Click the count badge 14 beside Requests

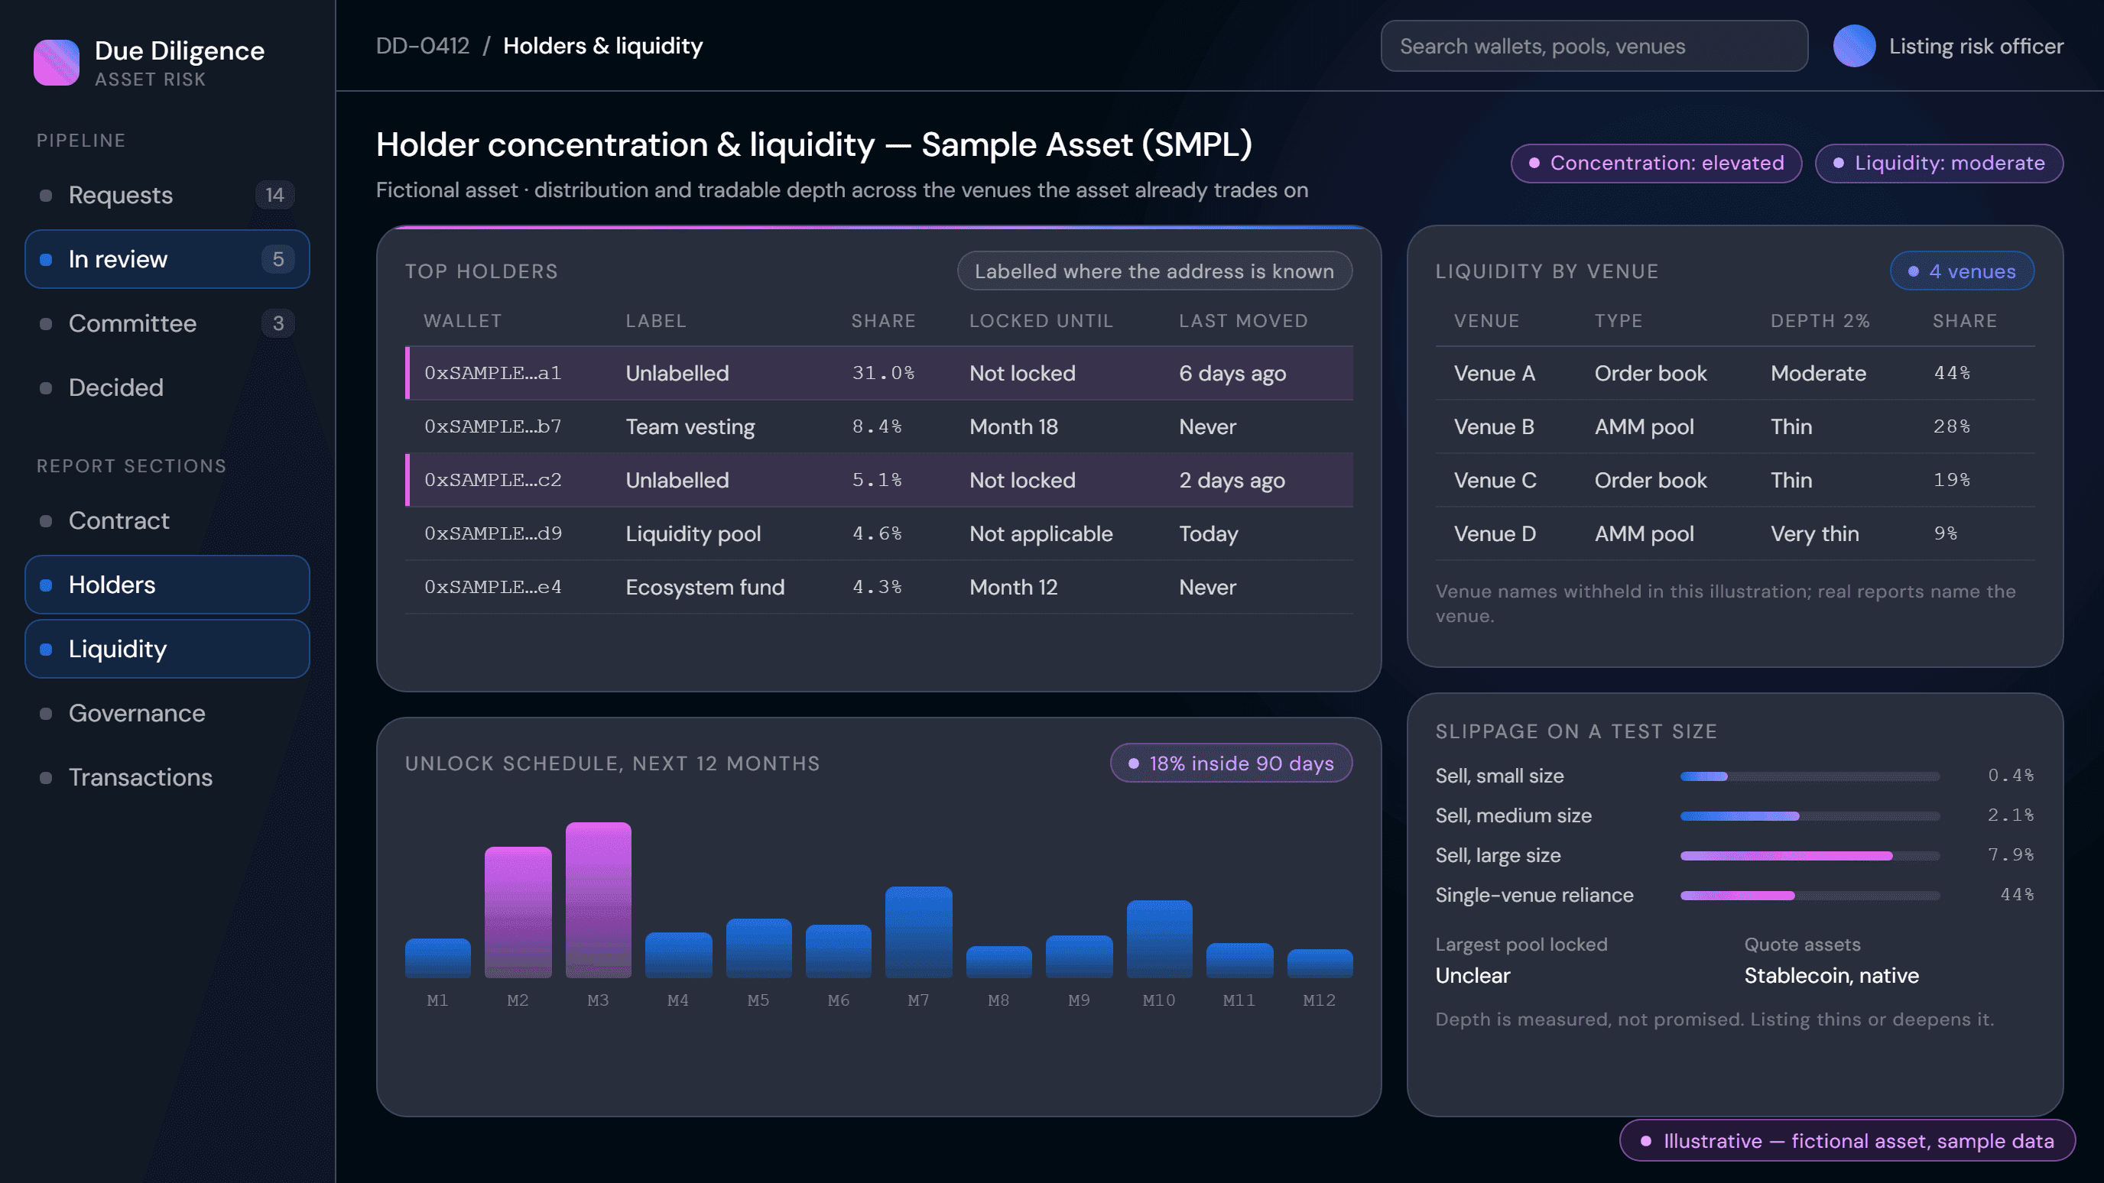point(274,195)
